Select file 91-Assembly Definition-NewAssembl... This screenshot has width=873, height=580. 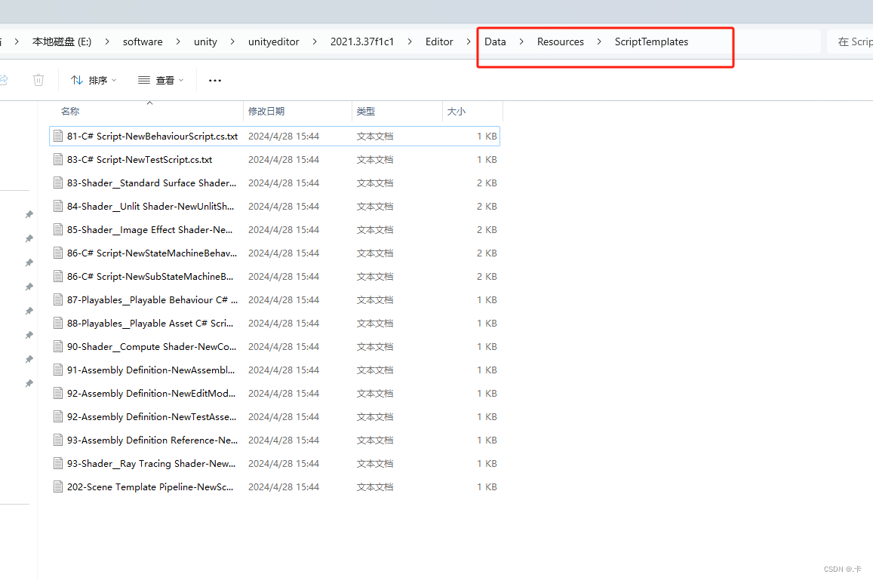[275, 370]
